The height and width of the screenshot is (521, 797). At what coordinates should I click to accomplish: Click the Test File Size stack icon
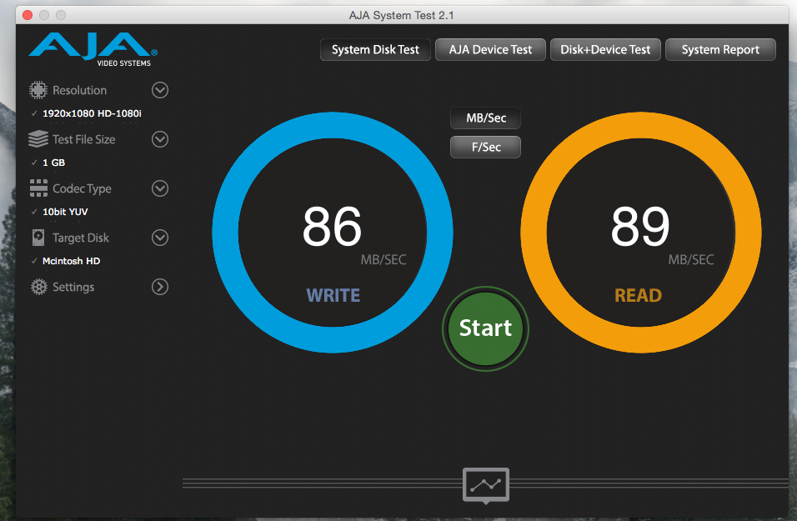tap(38, 138)
